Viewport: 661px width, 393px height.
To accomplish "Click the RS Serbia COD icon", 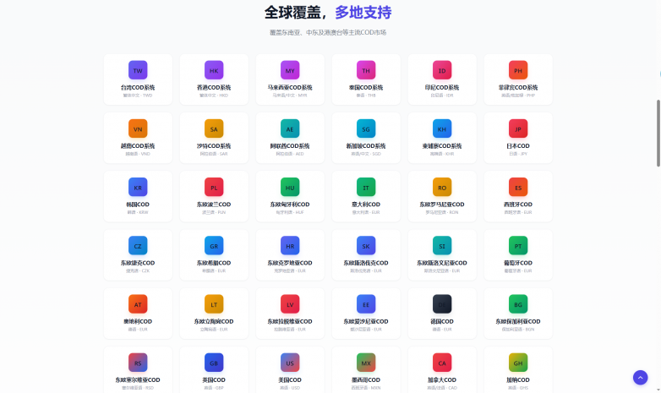I will 138,363.
